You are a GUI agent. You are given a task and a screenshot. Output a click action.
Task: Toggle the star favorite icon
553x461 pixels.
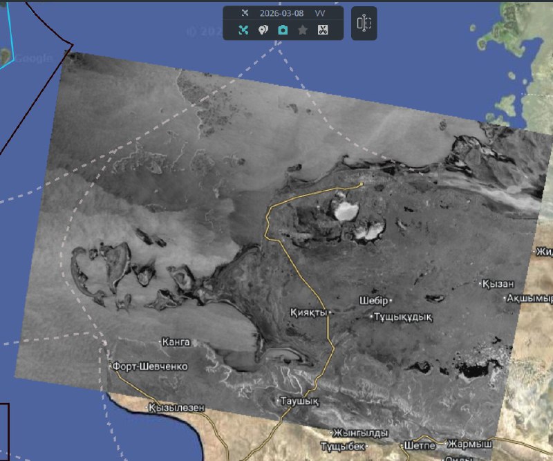click(302, 30)
